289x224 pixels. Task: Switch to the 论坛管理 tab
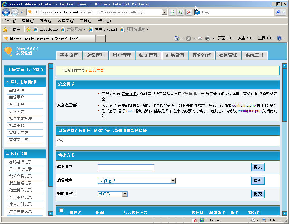point(96,55)
